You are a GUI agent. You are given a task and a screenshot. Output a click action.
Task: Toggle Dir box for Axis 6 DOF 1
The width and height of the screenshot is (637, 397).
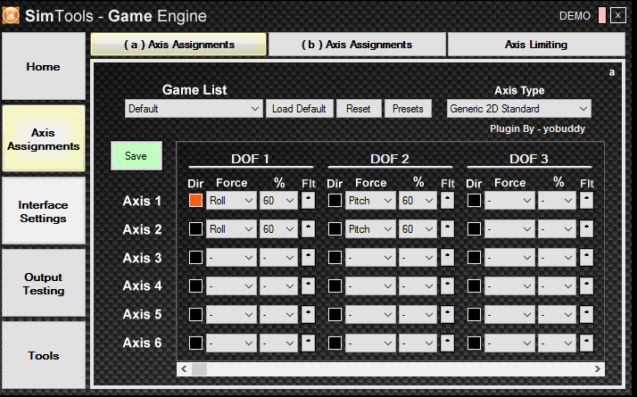tap(195, 343)
